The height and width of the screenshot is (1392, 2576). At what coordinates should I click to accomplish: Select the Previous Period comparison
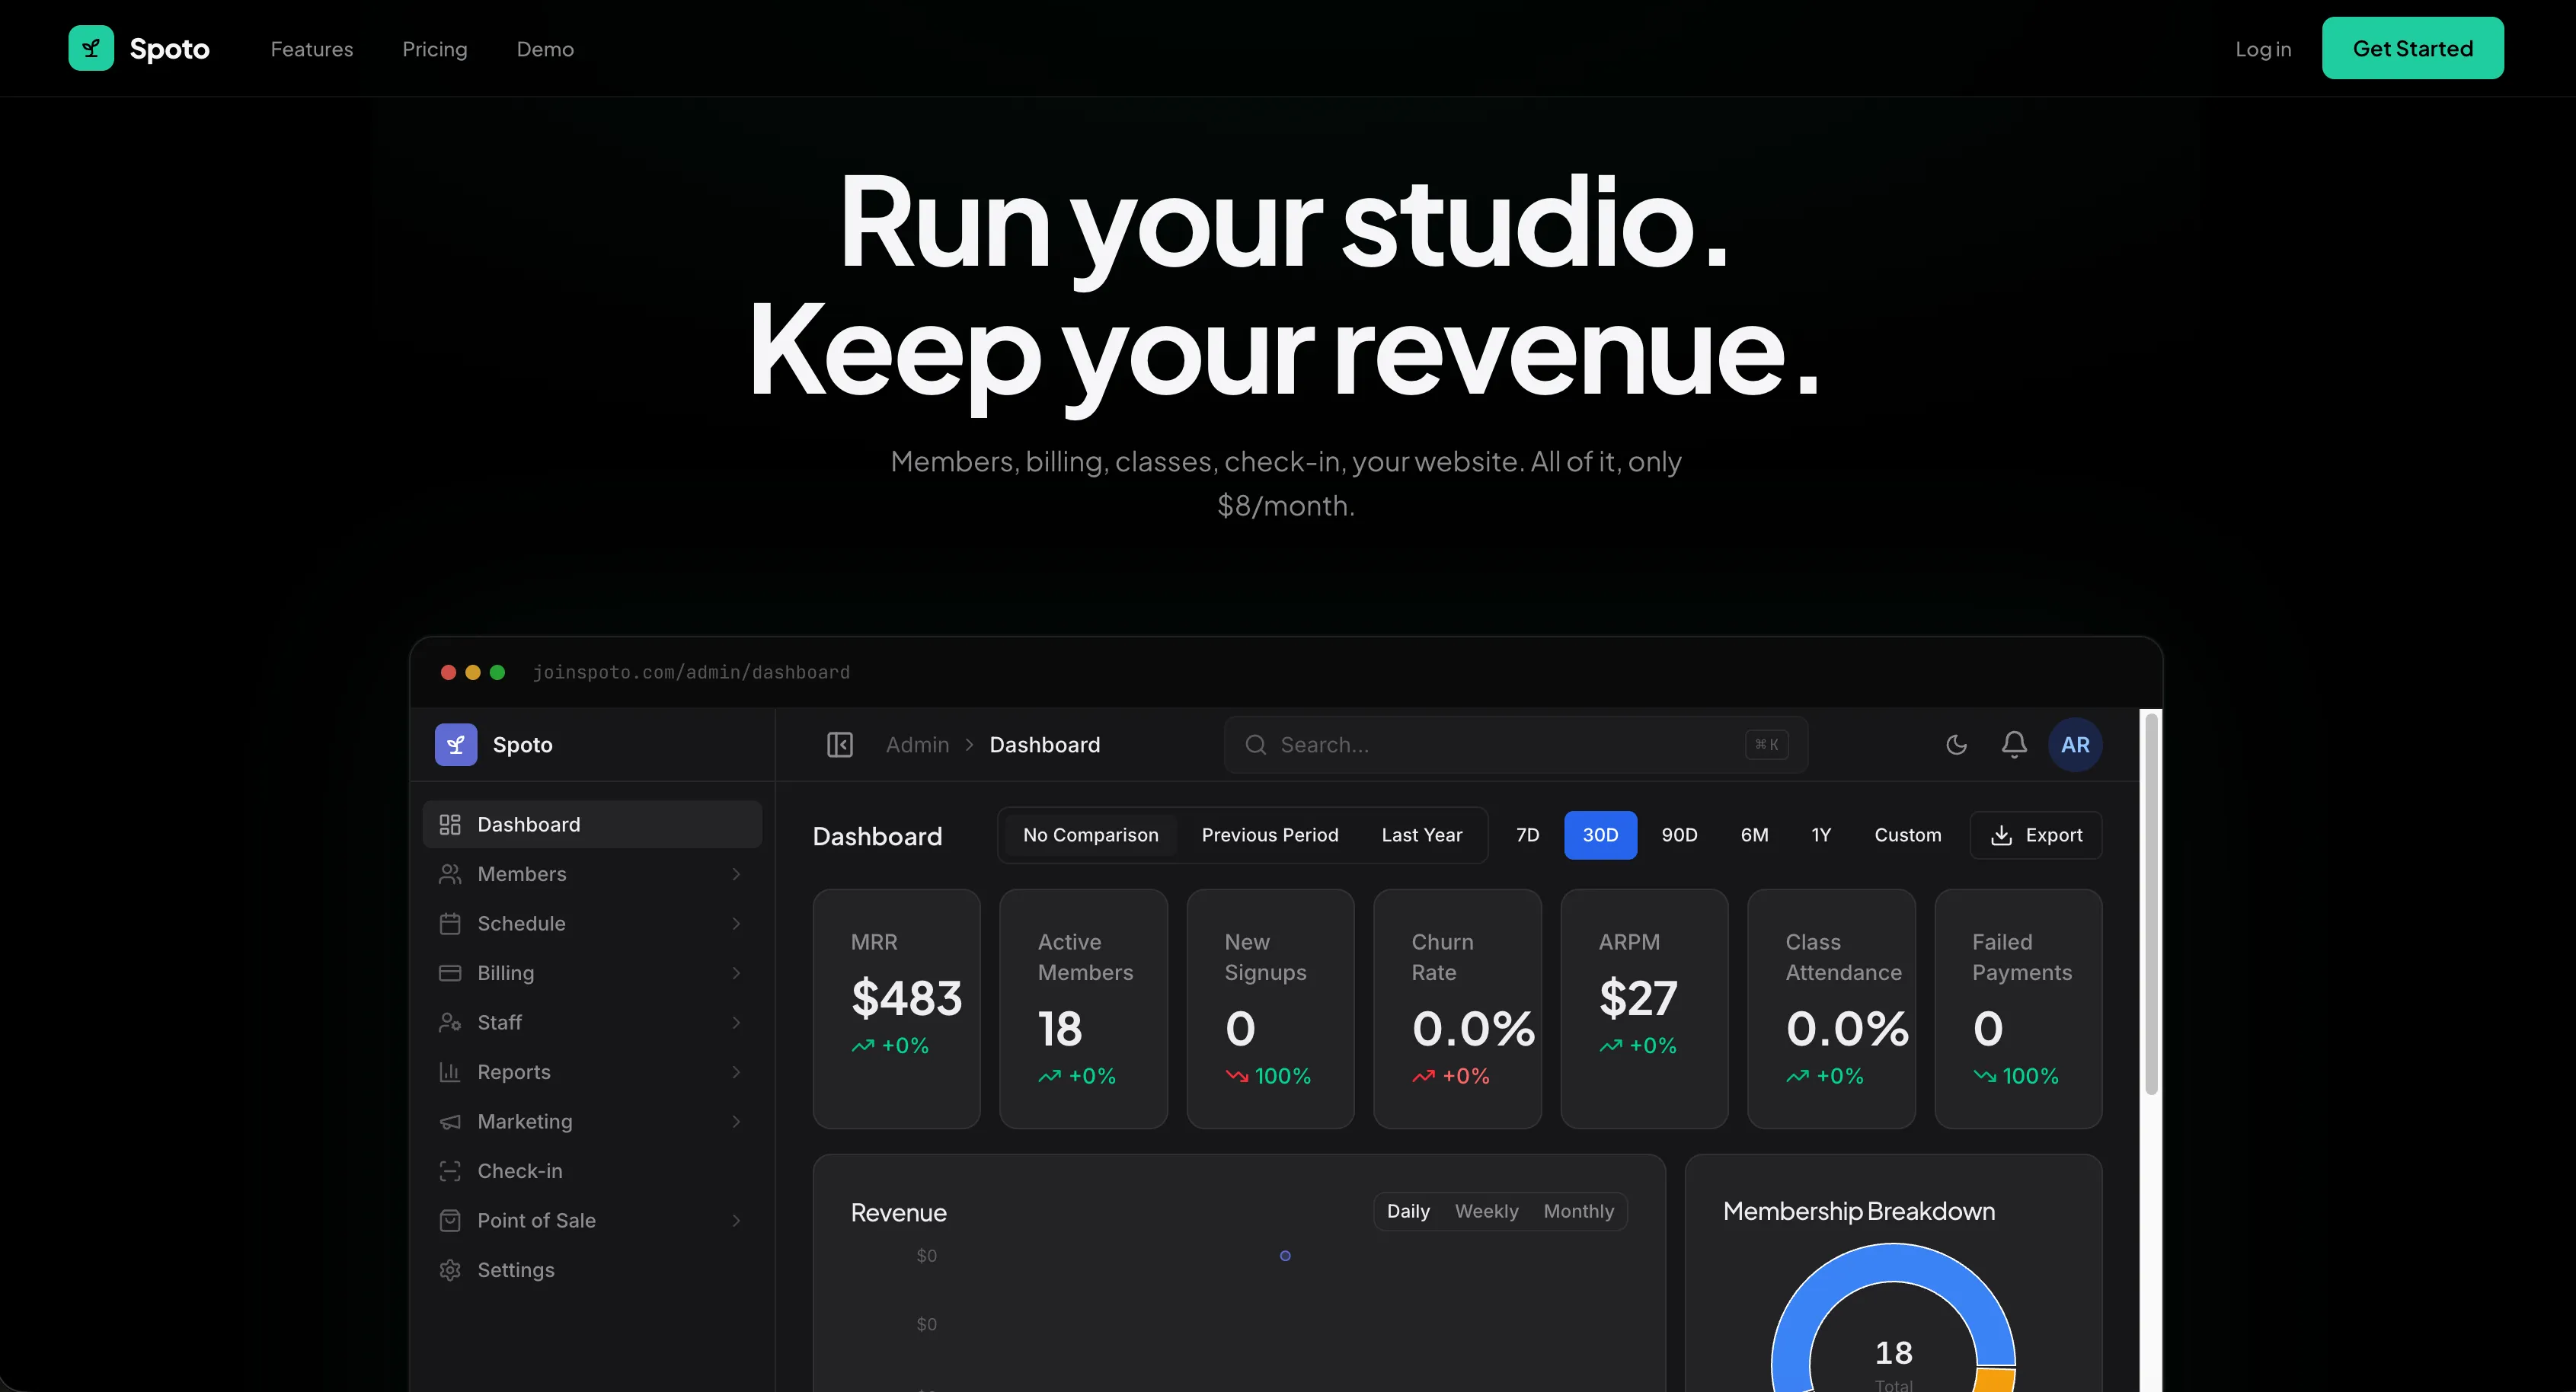(x=1270, y=835)
